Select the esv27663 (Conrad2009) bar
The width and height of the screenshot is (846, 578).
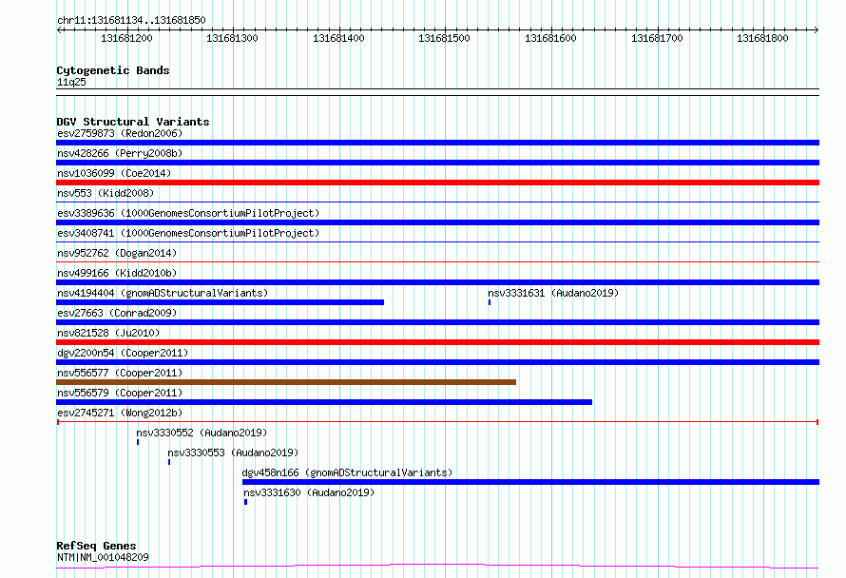(437, 322)
